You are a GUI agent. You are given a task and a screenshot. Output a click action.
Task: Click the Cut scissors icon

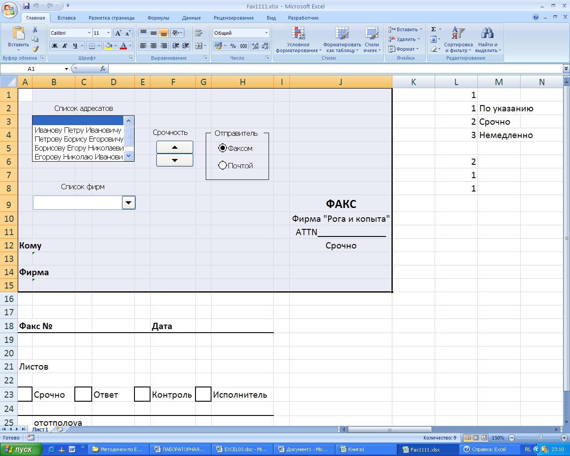tap(35, 29)
